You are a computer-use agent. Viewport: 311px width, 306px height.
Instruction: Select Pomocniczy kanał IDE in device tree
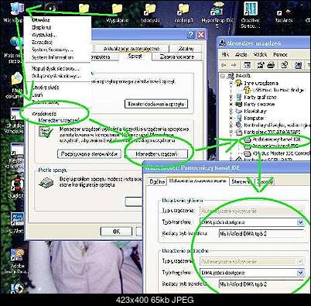[276, 146]
